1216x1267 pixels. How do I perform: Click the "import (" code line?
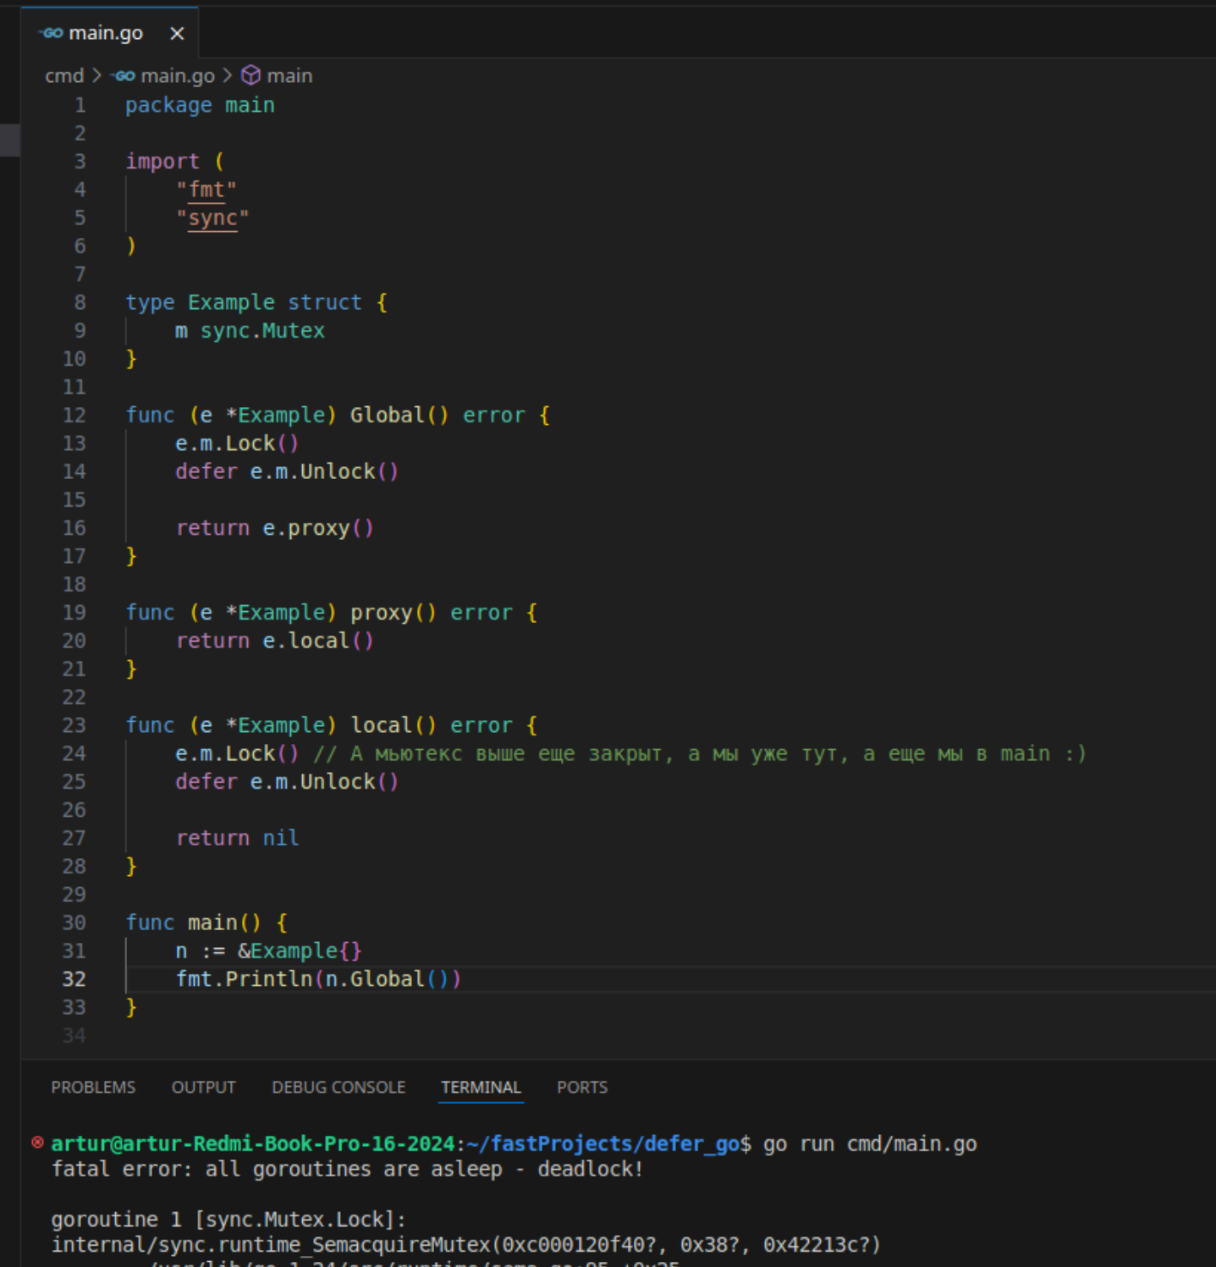click(175, 162)
